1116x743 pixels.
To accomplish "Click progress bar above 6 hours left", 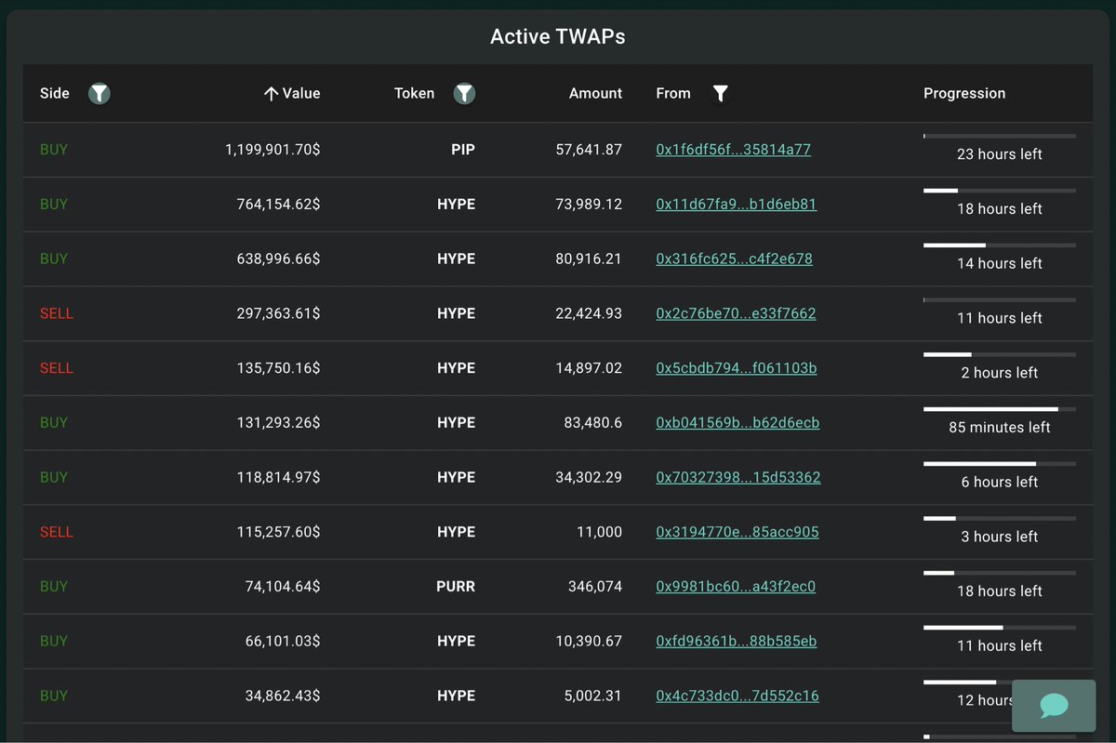I will coord(1000,464).
